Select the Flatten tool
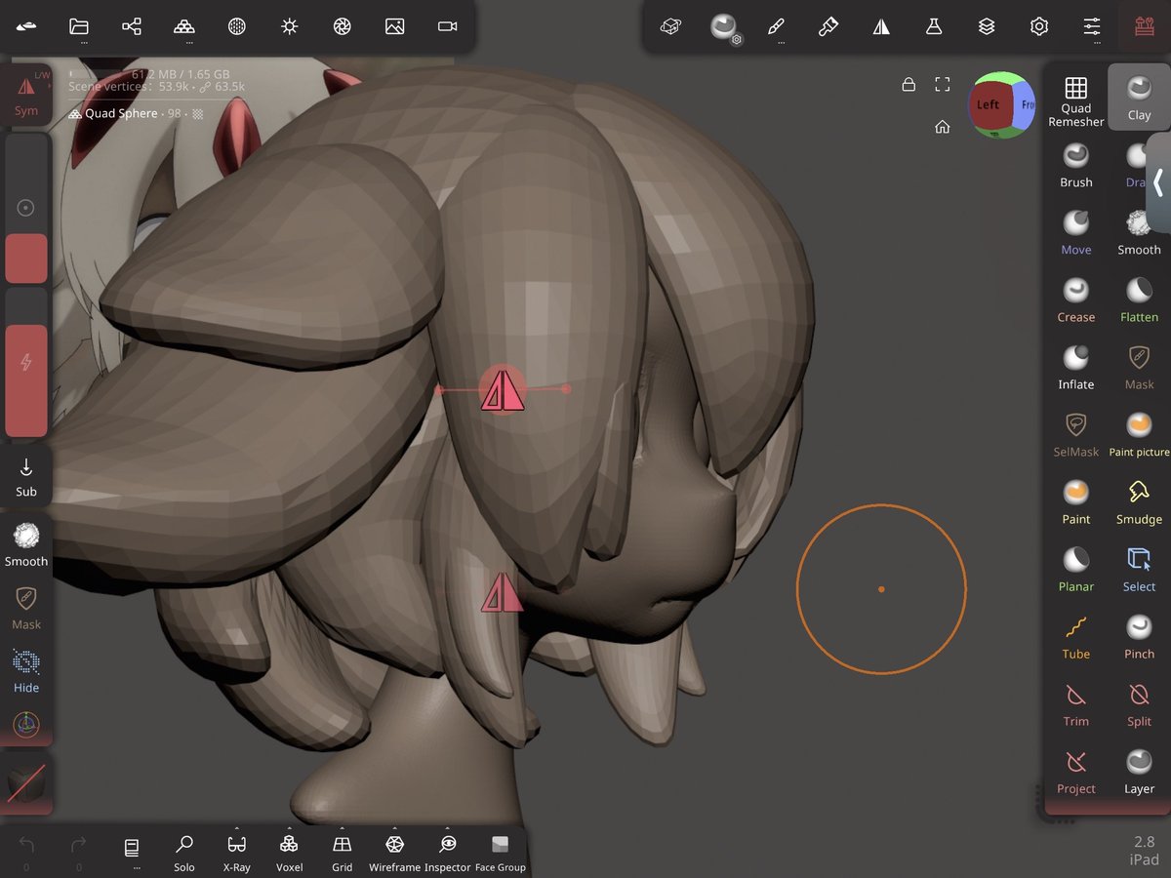1171x878 pixels. (x=1139, y=299)
